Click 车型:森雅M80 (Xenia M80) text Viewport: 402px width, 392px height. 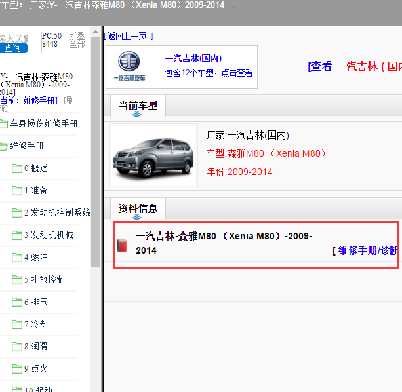click(266, 154)
